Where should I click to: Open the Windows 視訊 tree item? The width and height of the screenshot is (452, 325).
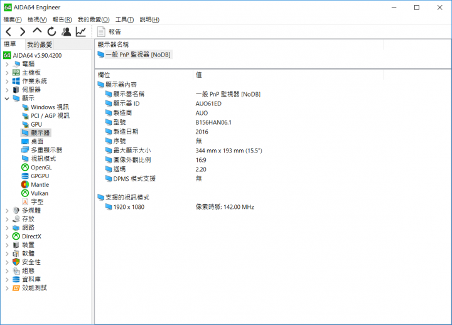[x=46, y=107]
